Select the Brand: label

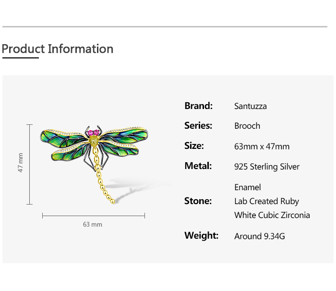pos(198,106)
